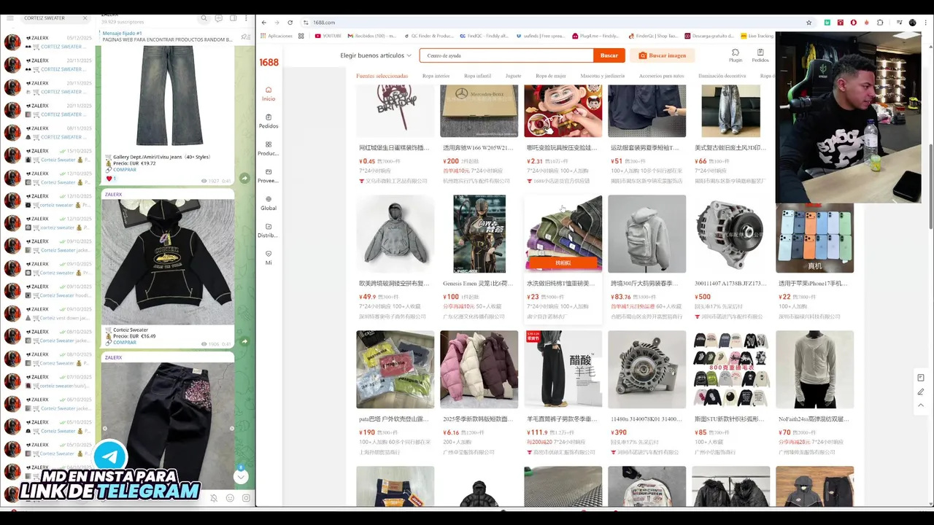The width and height of the screenshot is (934, 525).
Task: Click 1688 logo
Action: [x=269, y=62]
